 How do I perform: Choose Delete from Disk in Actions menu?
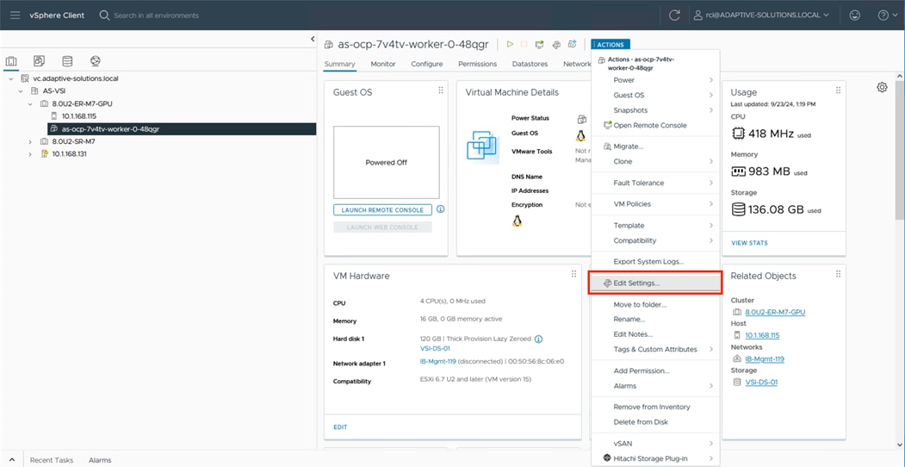tap(655, 422)
